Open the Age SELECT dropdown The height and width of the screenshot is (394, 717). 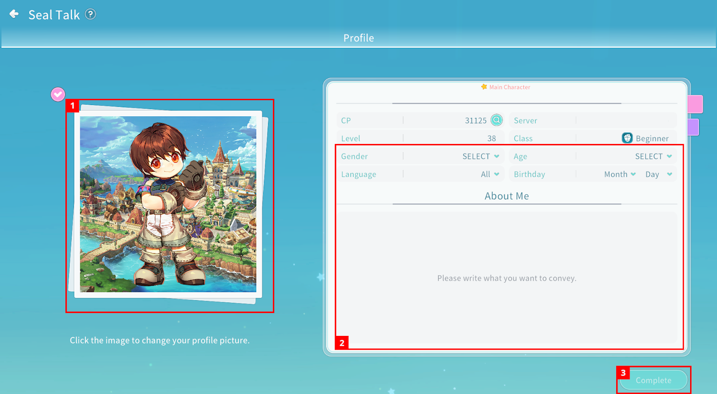pos(653,156)
